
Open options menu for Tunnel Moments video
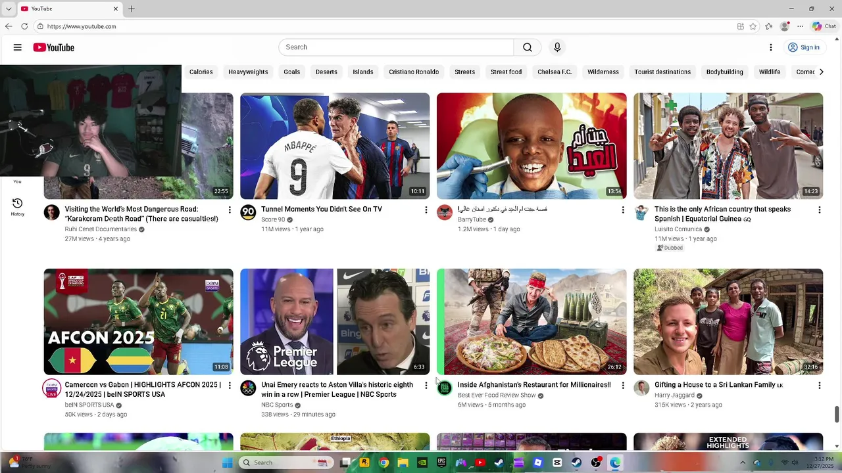[x=426, y=210]
